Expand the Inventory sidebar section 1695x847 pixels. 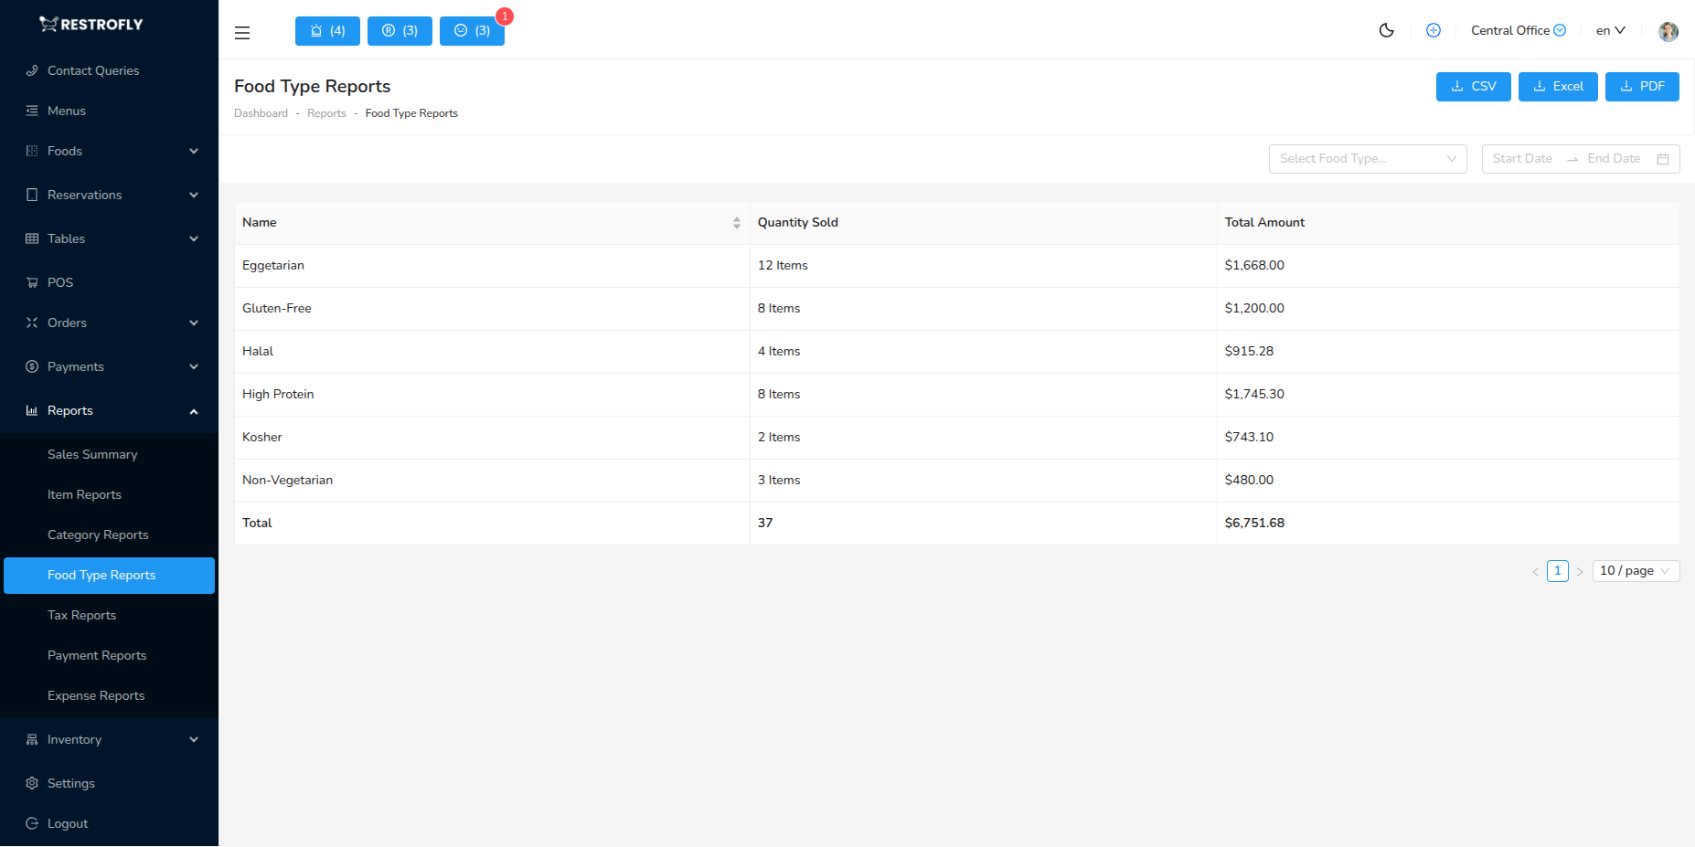pyautogui.click(x=73, y=739)
